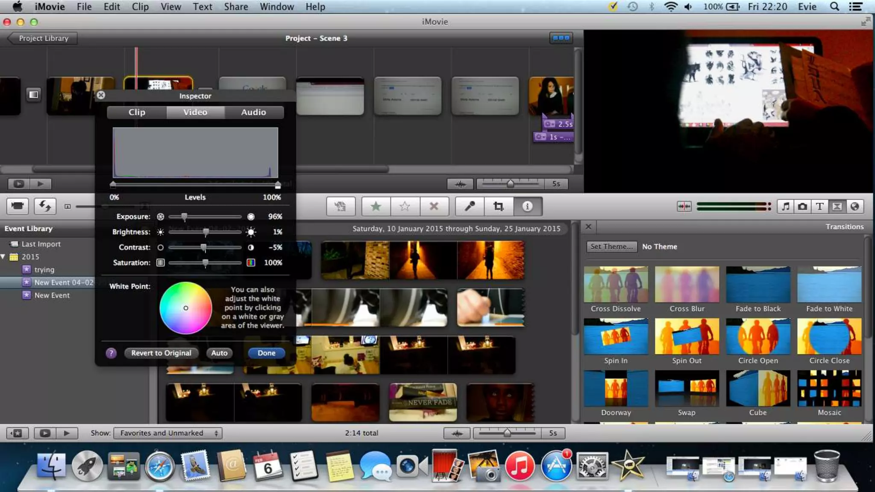
Task: Switch to the Clip tab in Inspector
Action: point(137,112)
